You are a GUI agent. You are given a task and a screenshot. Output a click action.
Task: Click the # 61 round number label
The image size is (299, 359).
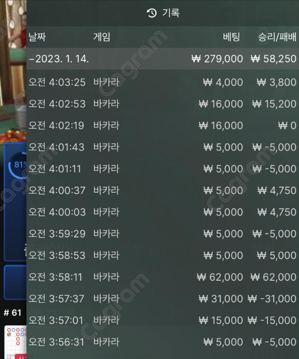coord(13,313)
